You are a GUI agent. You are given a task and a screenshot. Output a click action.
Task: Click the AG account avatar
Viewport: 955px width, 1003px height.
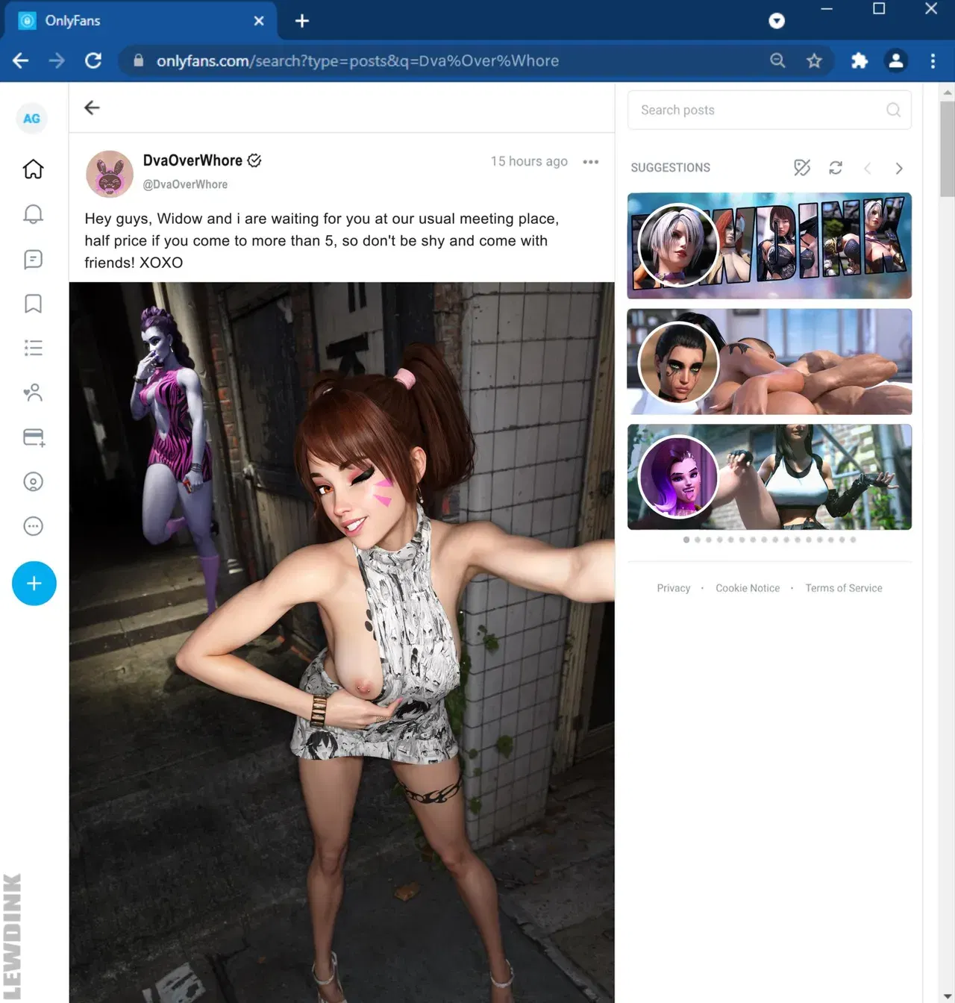[x=31, y=119]
